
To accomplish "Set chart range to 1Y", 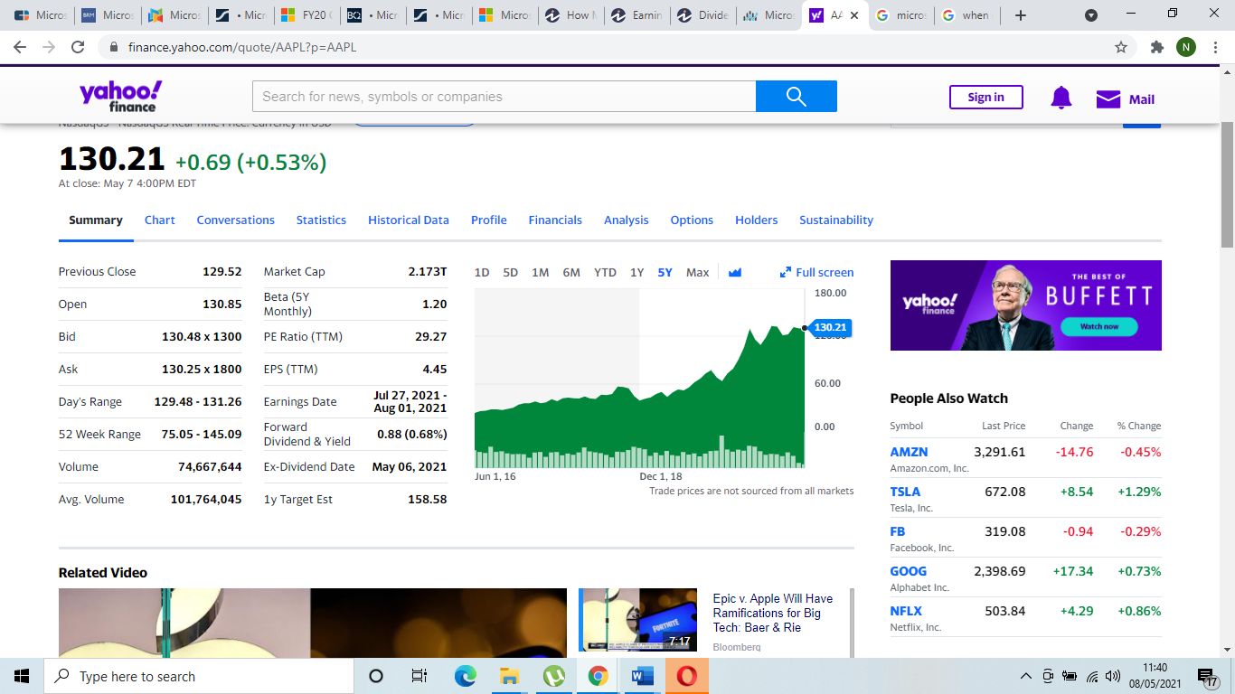I will 637,272.
